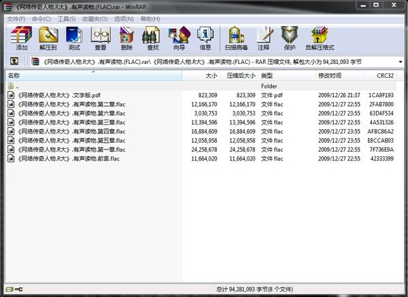Click the size value 24,258,678 in 大小 column

coord(204,150)
